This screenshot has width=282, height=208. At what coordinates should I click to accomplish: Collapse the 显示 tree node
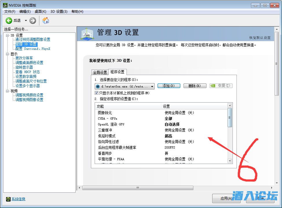pos(7,54)
